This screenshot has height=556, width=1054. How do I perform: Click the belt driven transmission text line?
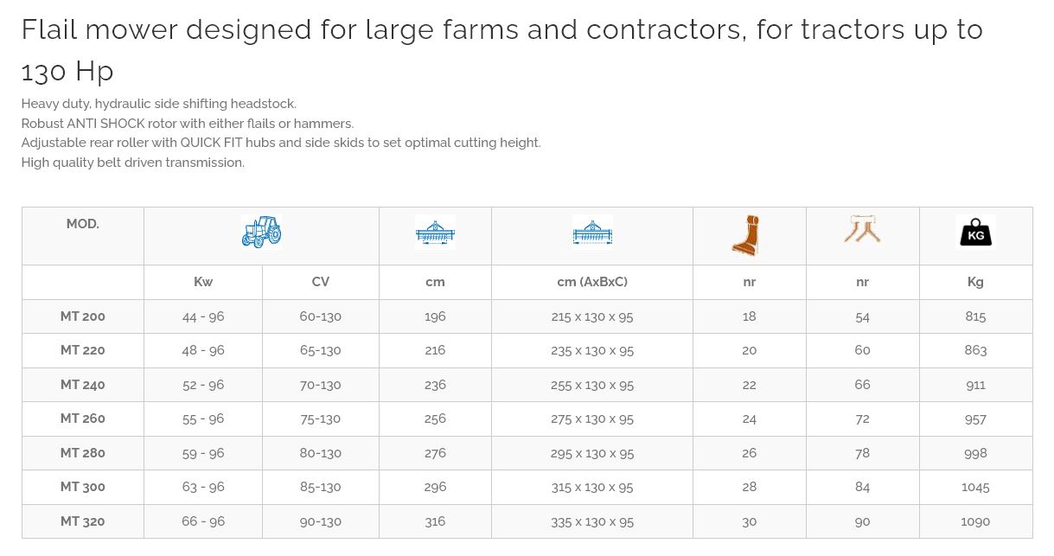point(133,163)
